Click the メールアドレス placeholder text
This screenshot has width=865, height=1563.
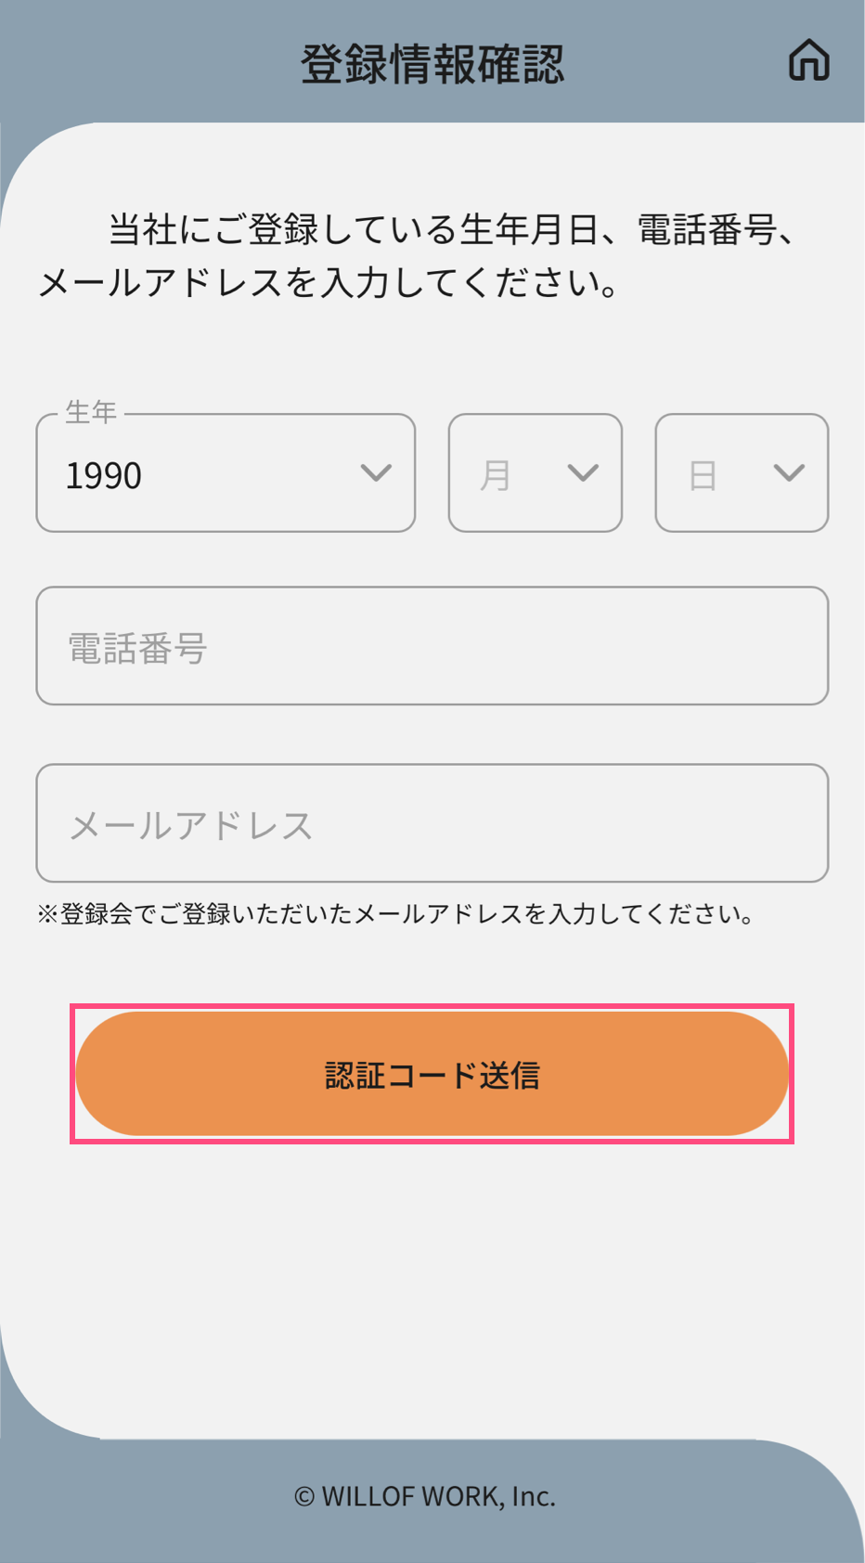[x=191, y=825]
